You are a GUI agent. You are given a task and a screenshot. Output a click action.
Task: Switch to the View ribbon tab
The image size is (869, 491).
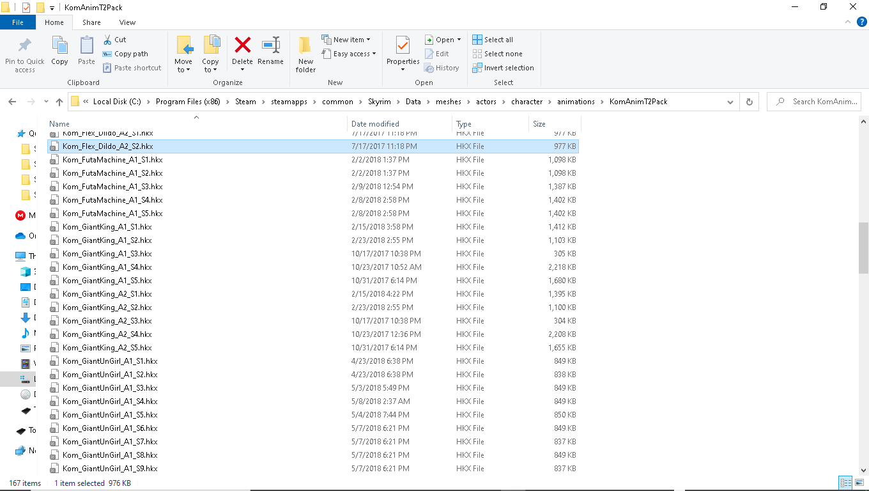[127, 22]
